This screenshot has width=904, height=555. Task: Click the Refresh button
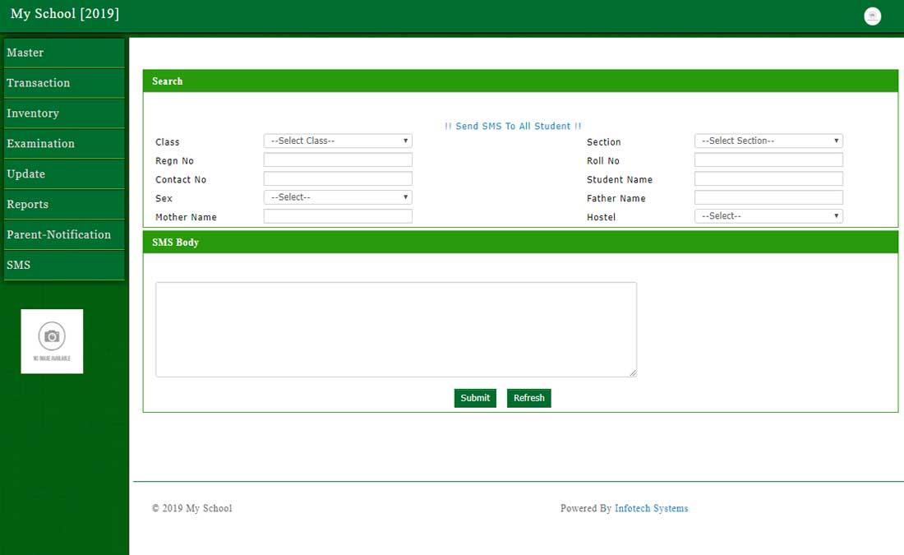528,398
